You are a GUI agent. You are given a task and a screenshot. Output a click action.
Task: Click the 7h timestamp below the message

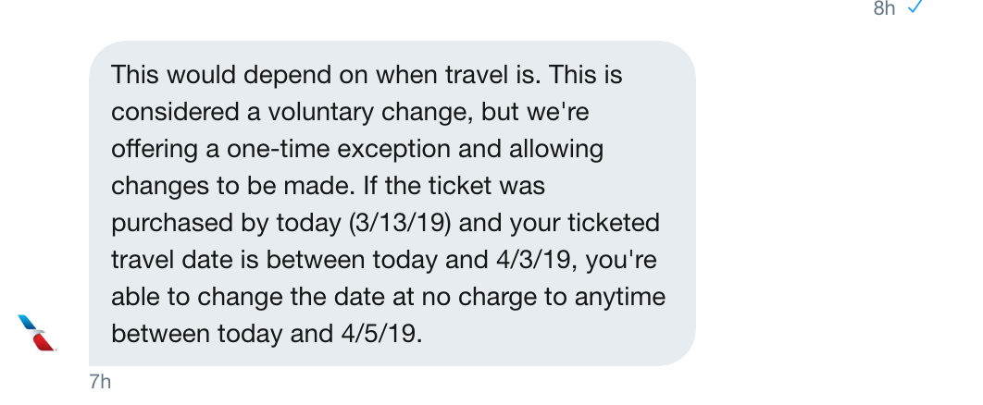(100, 381)
